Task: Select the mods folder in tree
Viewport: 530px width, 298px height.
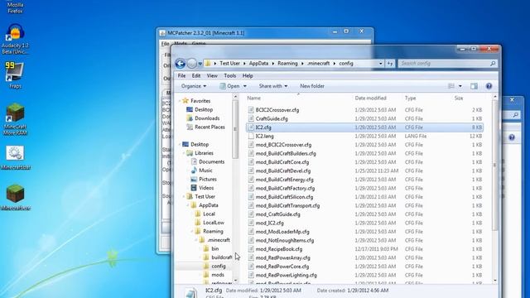Action: [218, 275]
